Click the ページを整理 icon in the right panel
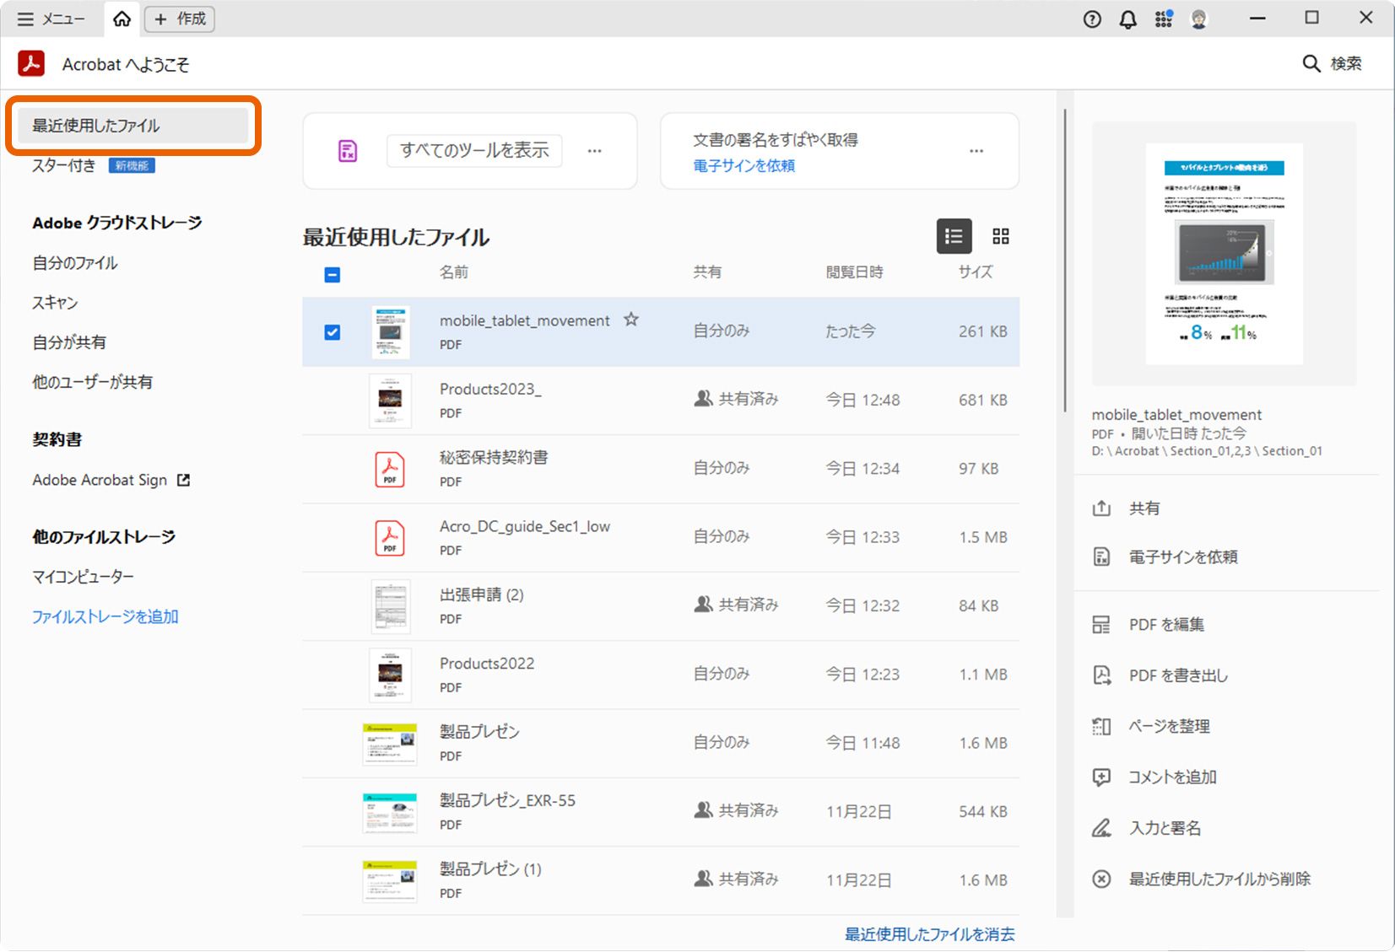This screenshot has height=952, width=1395. 1101,726
